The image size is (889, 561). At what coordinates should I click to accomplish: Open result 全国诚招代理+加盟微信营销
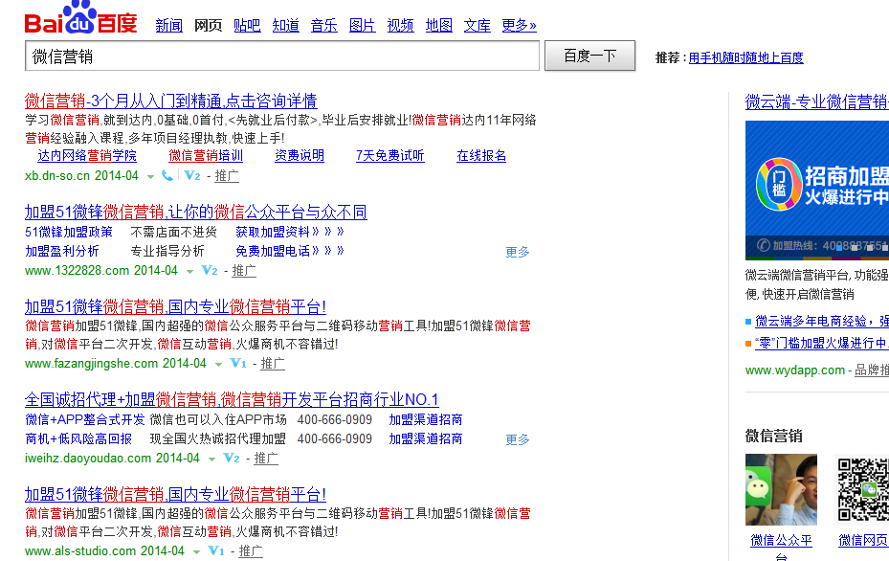(232, 400)
